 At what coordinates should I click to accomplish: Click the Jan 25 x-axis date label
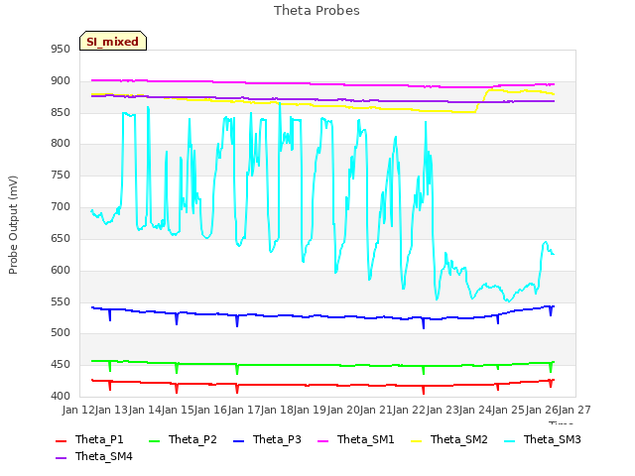509,410
